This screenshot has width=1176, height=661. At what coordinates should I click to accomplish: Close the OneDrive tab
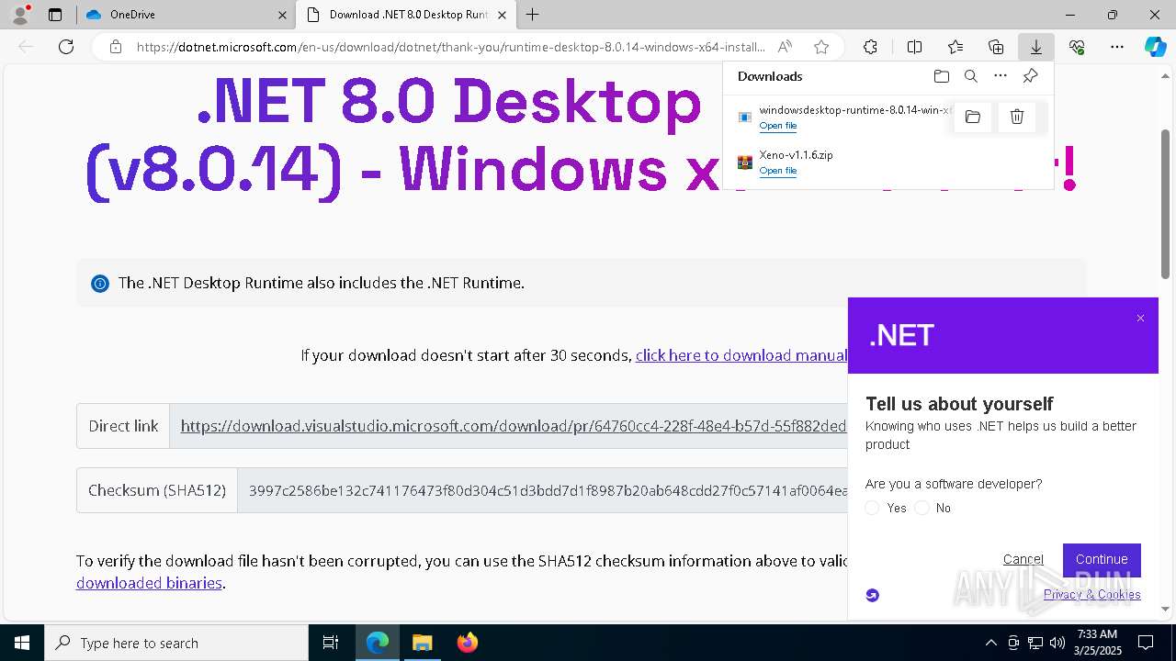coord(282,15)
